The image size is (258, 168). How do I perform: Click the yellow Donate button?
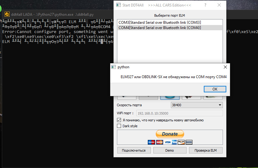coord(170,134)
